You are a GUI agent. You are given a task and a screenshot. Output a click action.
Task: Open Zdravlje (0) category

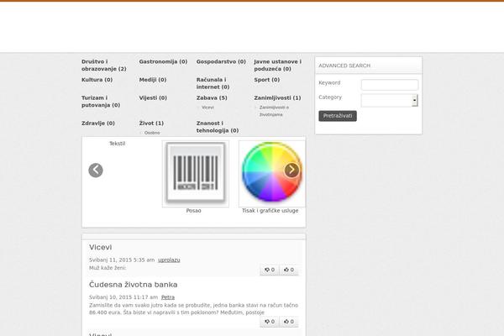(98, 123)
